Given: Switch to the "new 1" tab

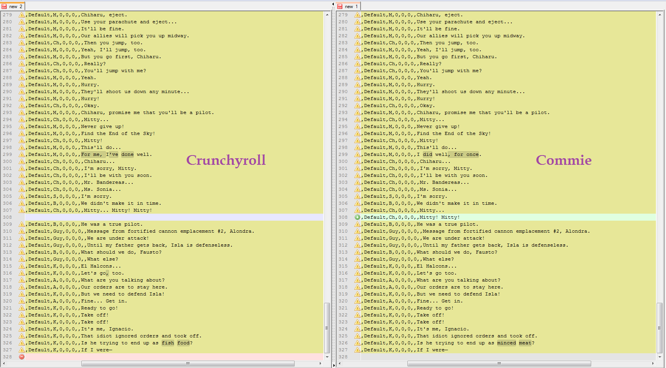Looking at the screenshot, I should tap(348, 6).
